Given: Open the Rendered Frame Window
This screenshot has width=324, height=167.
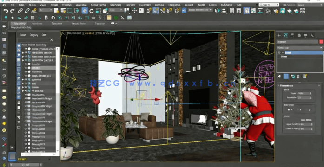Looking at the screenshot, I should [283, 11].
